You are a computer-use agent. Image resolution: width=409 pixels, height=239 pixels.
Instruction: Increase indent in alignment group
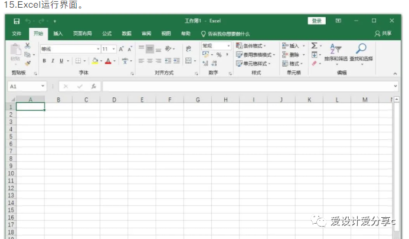click(x=176, y=61)
